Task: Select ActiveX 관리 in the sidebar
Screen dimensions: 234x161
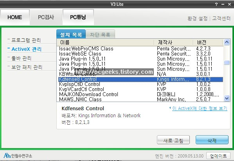Action: pos(27,49)
